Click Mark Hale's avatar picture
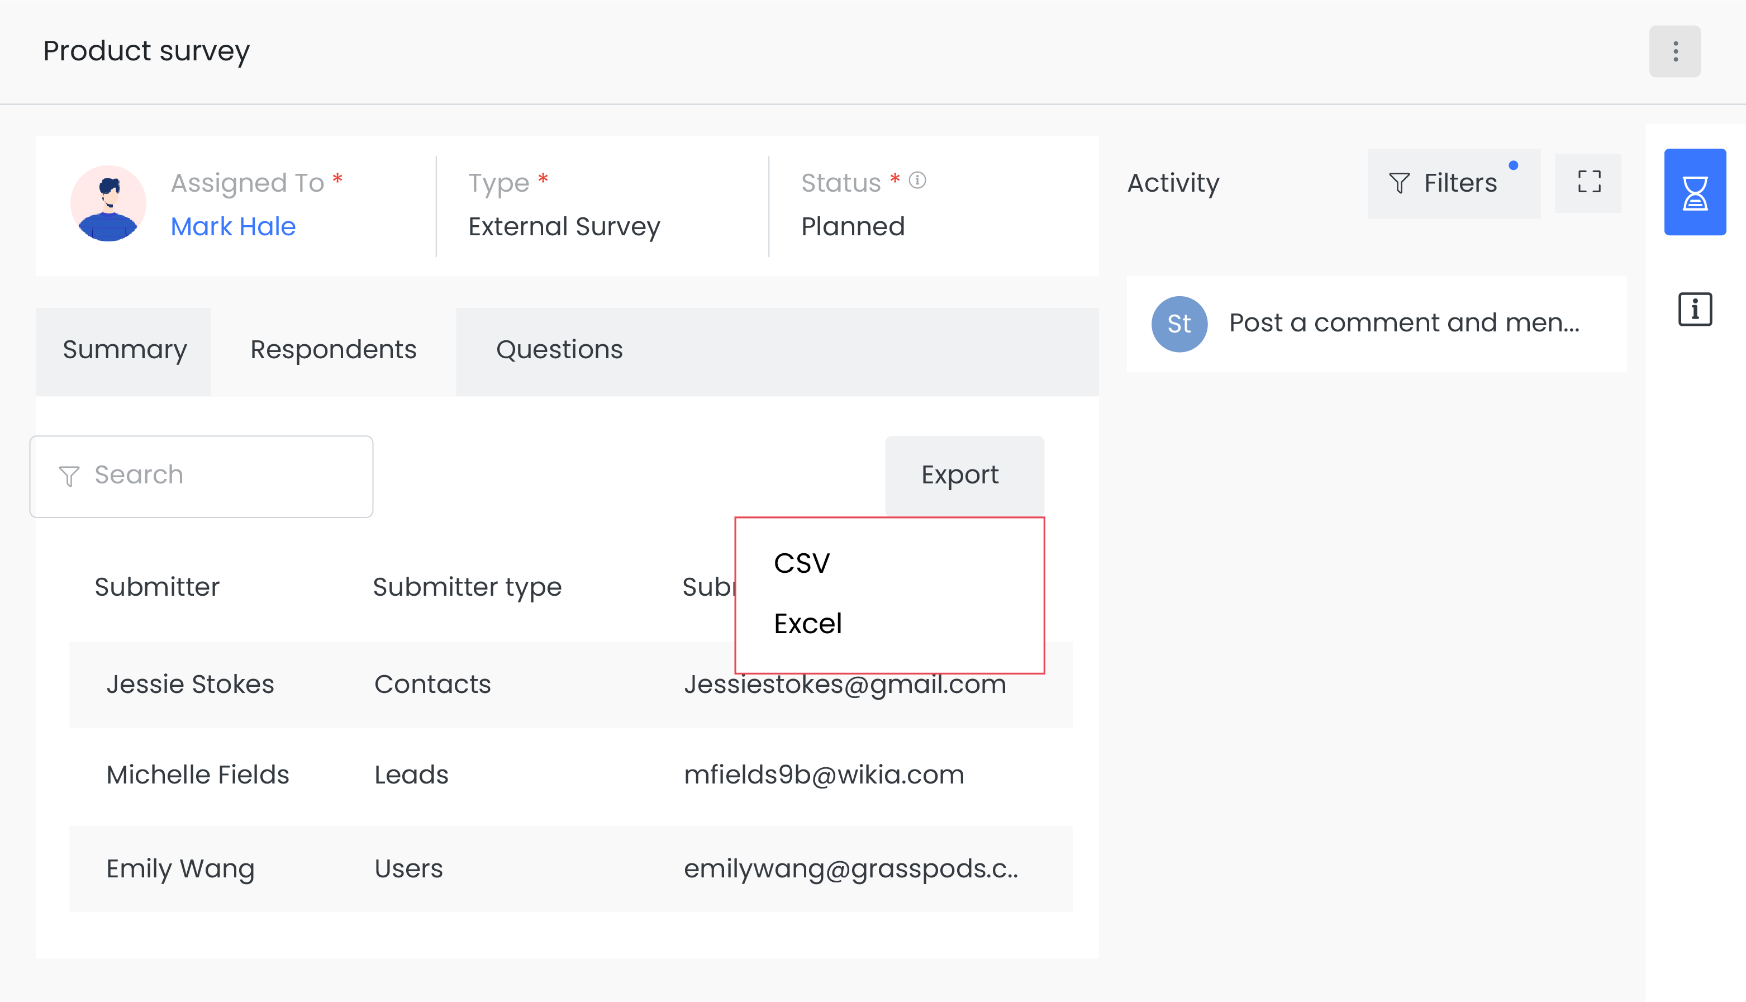 (108, 204)
